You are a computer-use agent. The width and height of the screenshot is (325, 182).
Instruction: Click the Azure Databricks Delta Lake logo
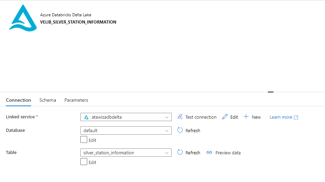point(23,18)
